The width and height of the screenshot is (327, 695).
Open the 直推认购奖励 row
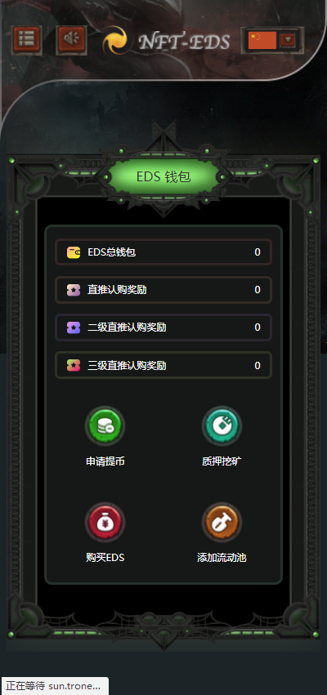[x=163, y=290]
